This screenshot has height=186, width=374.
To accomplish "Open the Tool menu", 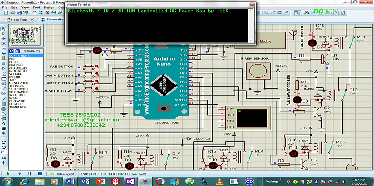I will (36, 7).
